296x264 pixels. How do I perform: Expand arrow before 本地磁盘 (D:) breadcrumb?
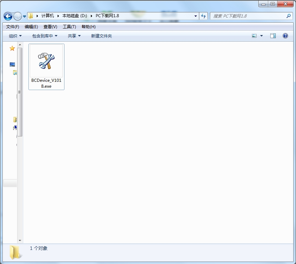(x=58, y=16)
